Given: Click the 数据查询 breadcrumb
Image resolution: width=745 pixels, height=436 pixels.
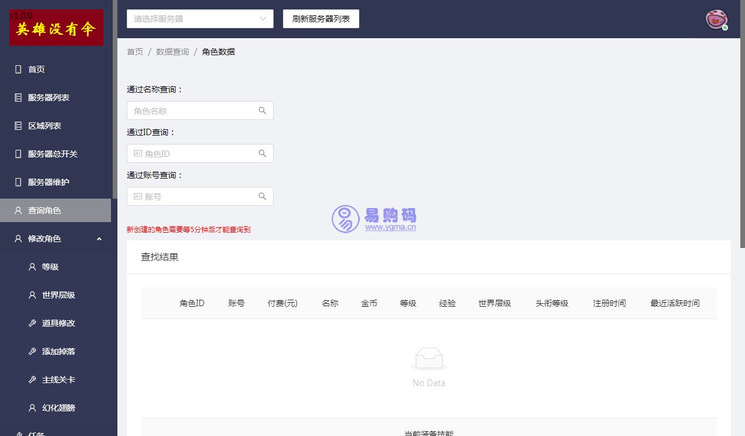Looking at the screenshot, I should pos(173,52).
